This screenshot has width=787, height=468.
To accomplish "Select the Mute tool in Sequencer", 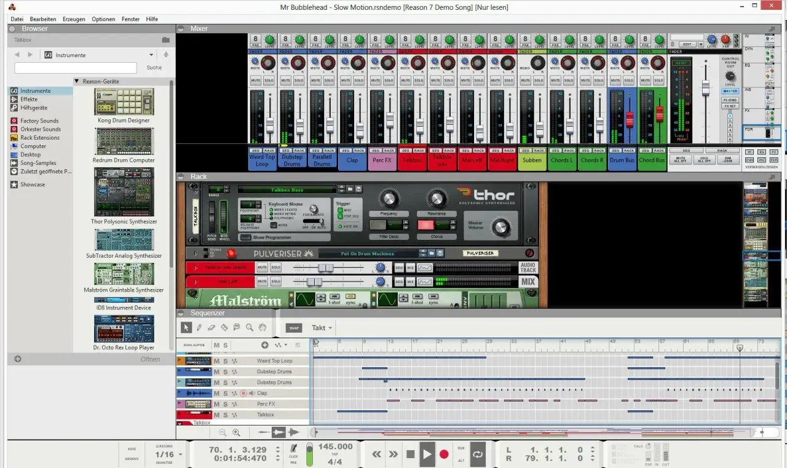I will point(237,328).
